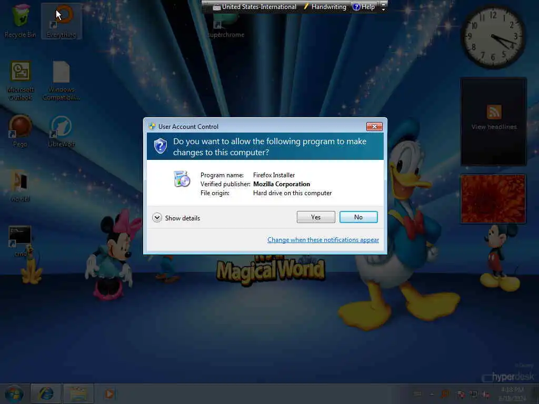Viewport: 539px width, 404px height.
Task: Select Hard drive on this computer text
Action: point(292,193)
